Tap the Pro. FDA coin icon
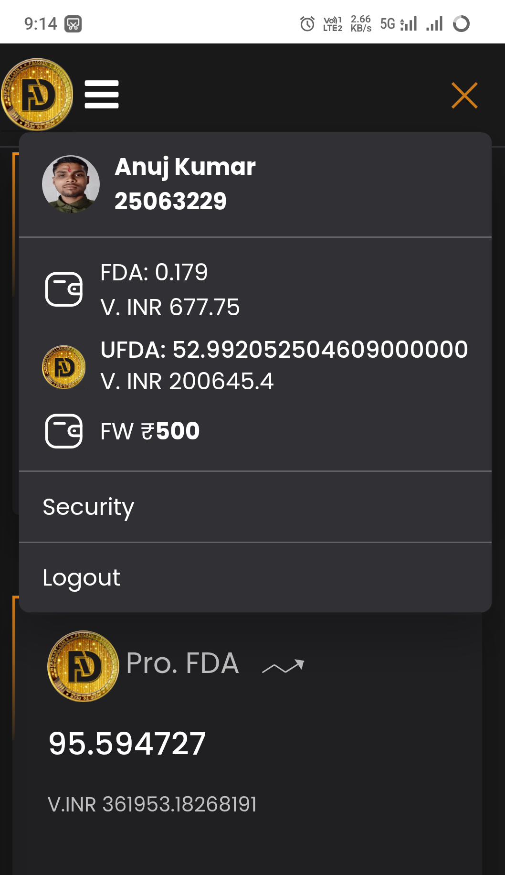 [x=83, y=666]
